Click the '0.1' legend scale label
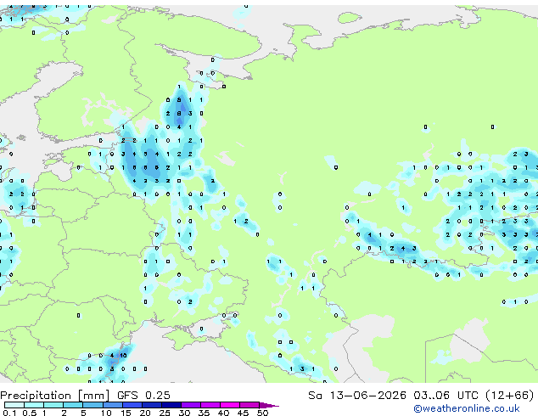Screen dimensions: 538x416 tap(9, 413)
